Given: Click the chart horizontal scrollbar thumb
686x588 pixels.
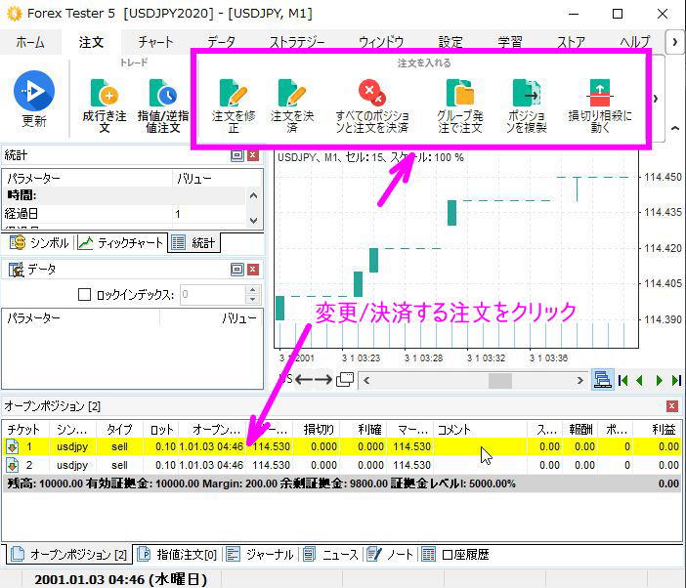Looking at the screenshot, I should coord(500,380).
